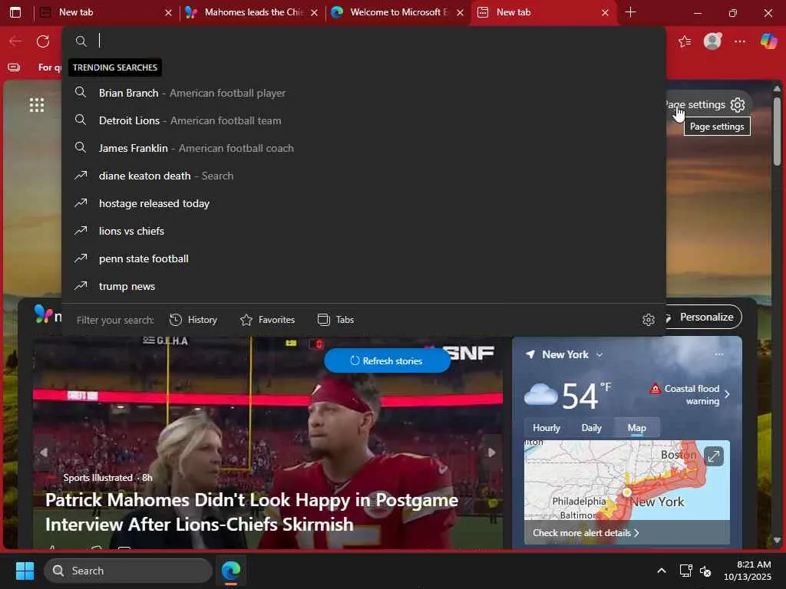Select the Daily weather tab

[x=591, y=428]
